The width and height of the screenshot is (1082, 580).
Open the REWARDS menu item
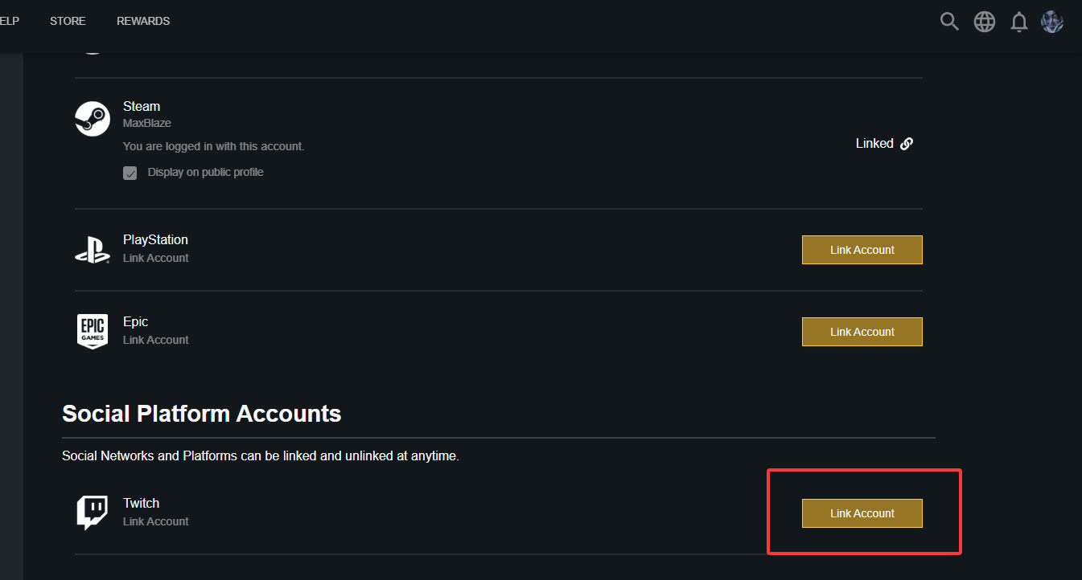click(143, 21)
